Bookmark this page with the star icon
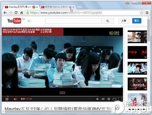This screenshot has height=115, width=152. pyautogui.click(x=142, y=13)
